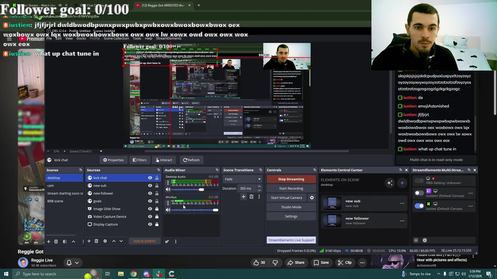Open options menu for new sub element

(402, 203)
